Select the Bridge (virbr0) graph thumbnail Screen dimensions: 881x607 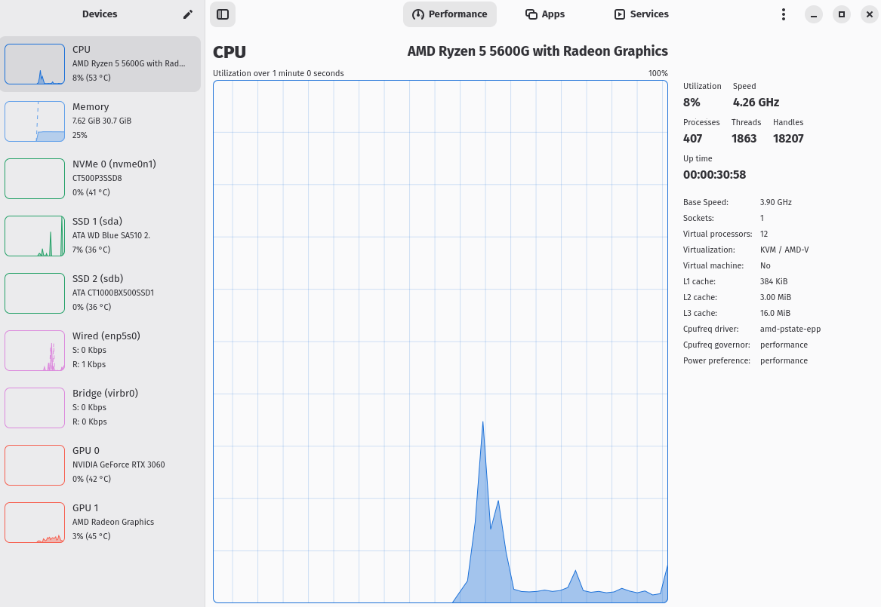[x=35, y=407]
